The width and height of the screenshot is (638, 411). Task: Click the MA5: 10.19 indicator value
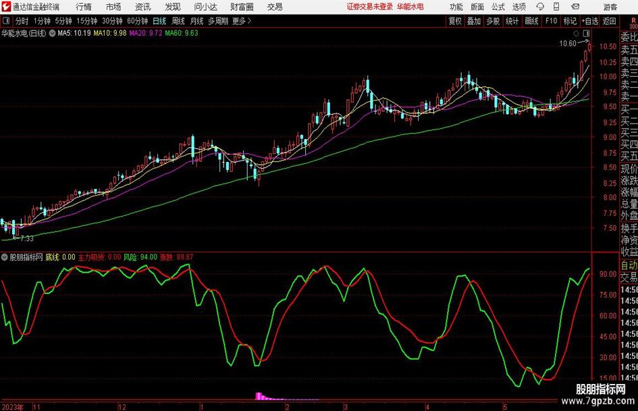point(74,33)
